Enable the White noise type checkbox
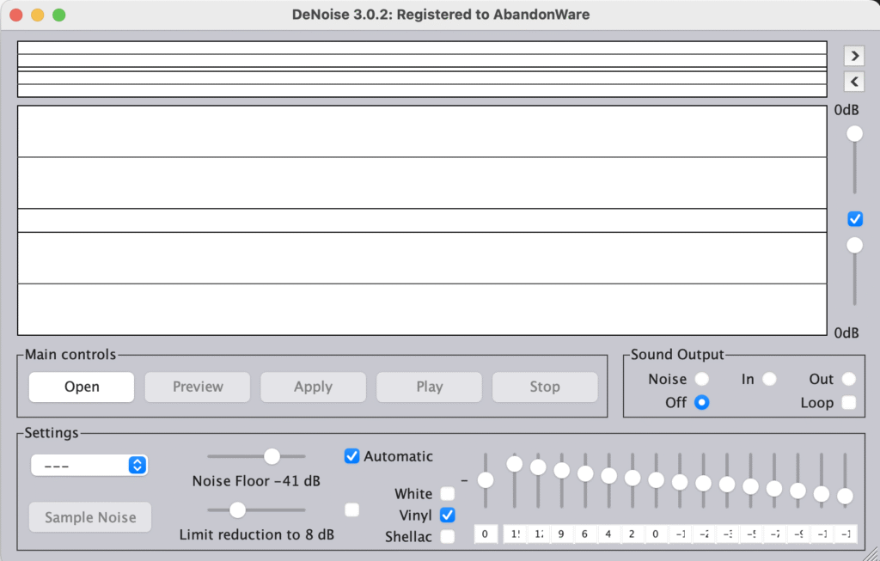The height and width of the screenshot is (561, 880). point(447,494)
